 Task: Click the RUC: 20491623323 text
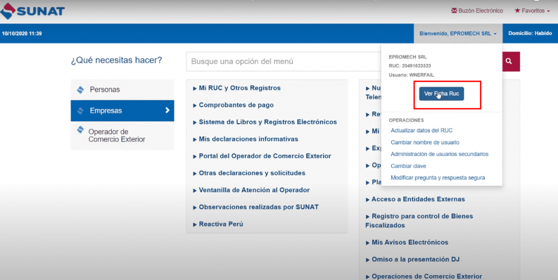coord(410,66)
